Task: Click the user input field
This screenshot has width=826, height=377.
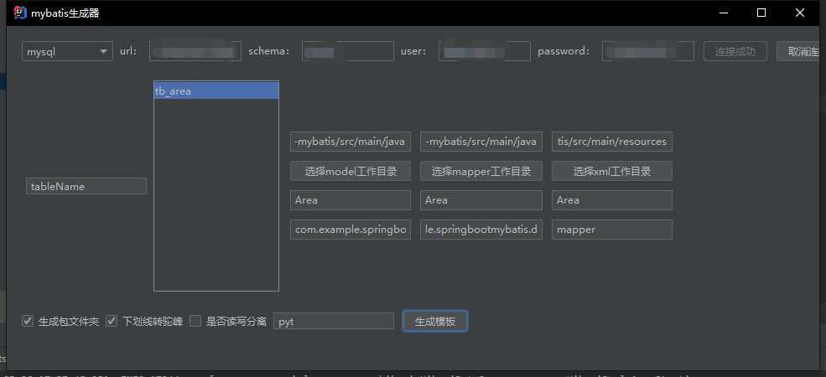Action: pyautogui.click(x=485, y=52)
